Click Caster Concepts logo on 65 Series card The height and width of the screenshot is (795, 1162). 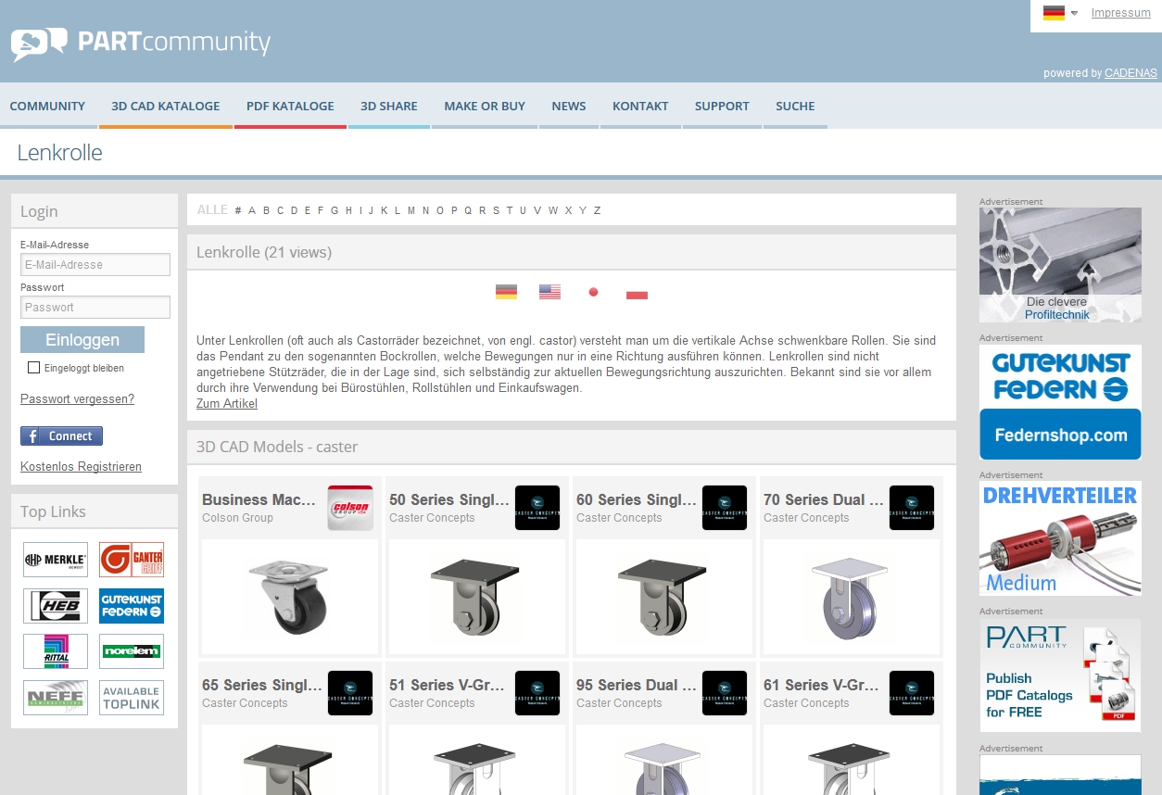[x=350, y=693]
